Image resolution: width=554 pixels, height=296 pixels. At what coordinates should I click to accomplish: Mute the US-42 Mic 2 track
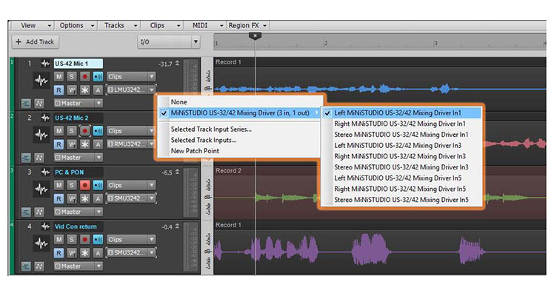59,131
